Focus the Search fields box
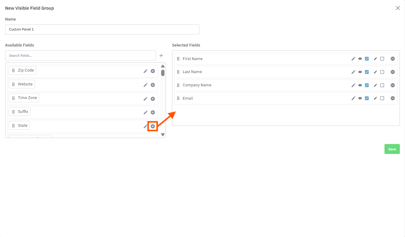This screenshot has width=405, height=237. pyautogui.click(x=81, y=56)
